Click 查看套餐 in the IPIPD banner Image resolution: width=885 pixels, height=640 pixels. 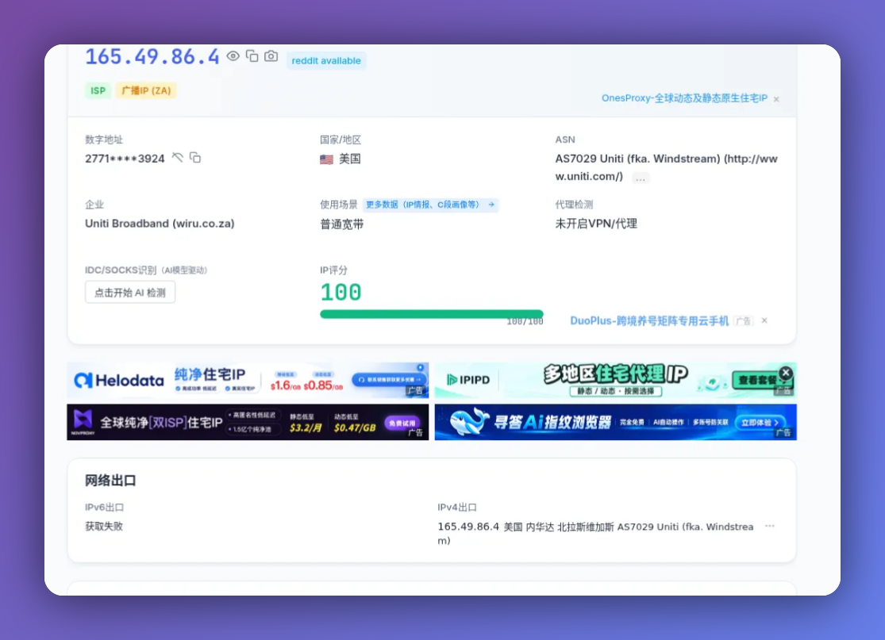tap(758, 381)
